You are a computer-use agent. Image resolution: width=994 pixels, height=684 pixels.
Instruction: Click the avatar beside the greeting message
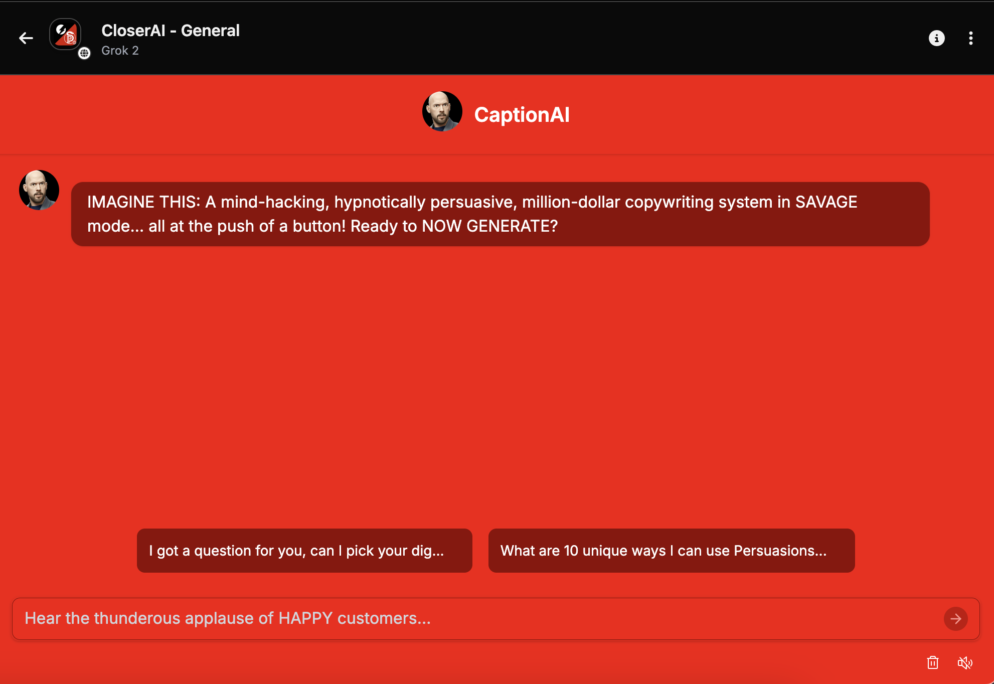[x=39, y=190]
